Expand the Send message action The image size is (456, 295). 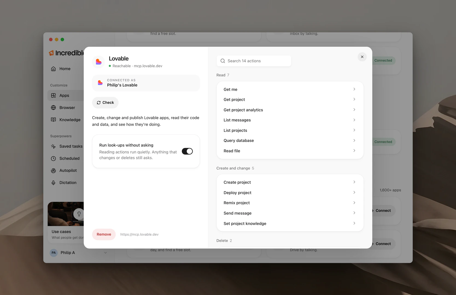click(290, 213)
